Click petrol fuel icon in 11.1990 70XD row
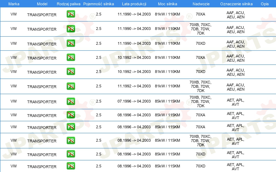276x172 pixels. [x=71, y=43]
